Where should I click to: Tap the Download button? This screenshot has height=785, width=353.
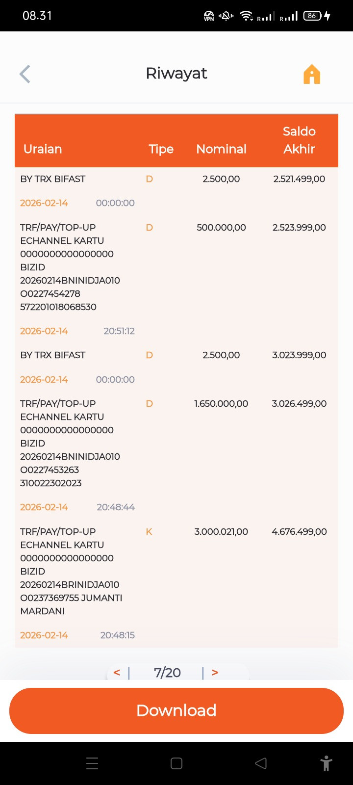click(176, 710)
